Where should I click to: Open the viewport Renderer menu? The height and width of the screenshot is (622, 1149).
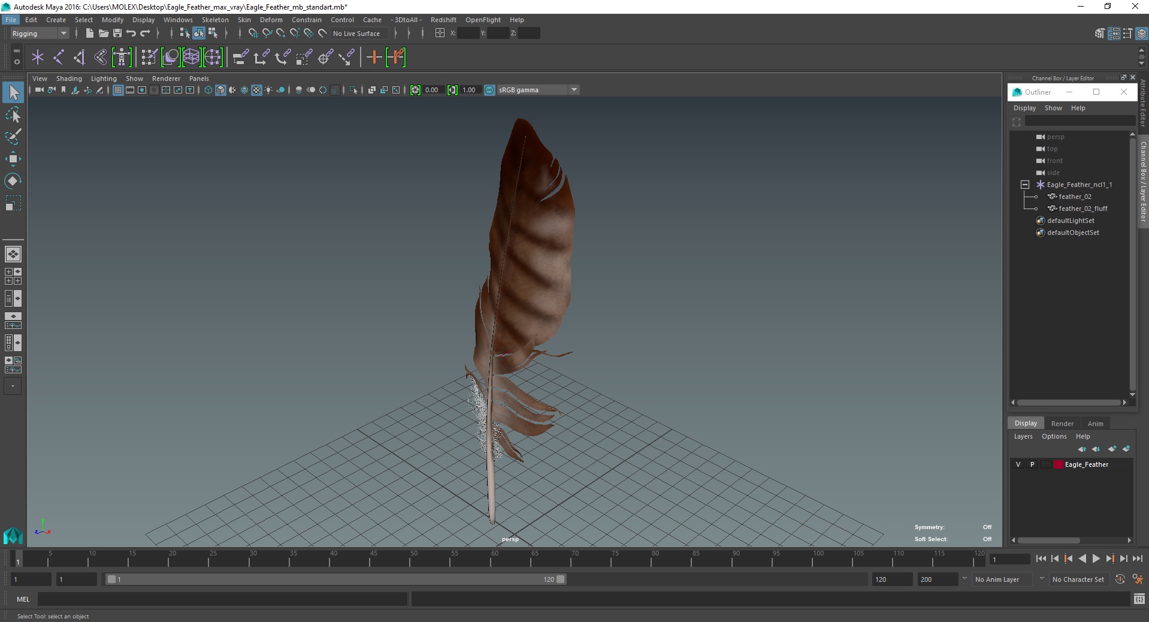point(166,78)
